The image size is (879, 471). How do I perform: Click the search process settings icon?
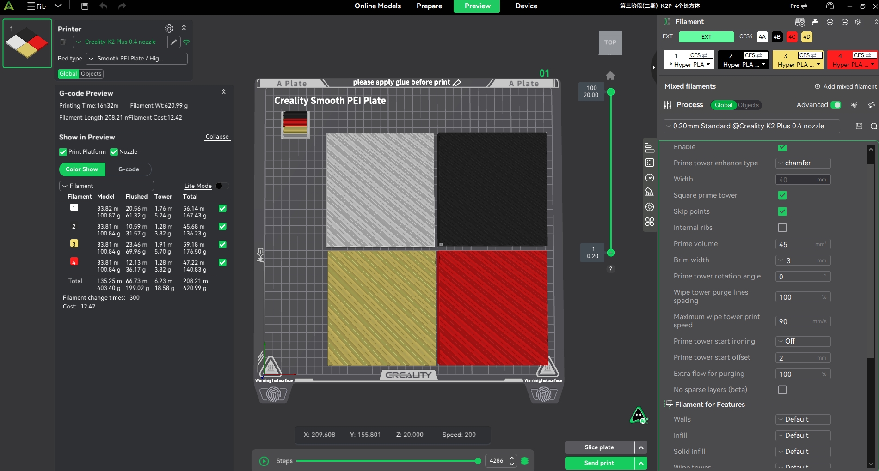click(873, 126)
